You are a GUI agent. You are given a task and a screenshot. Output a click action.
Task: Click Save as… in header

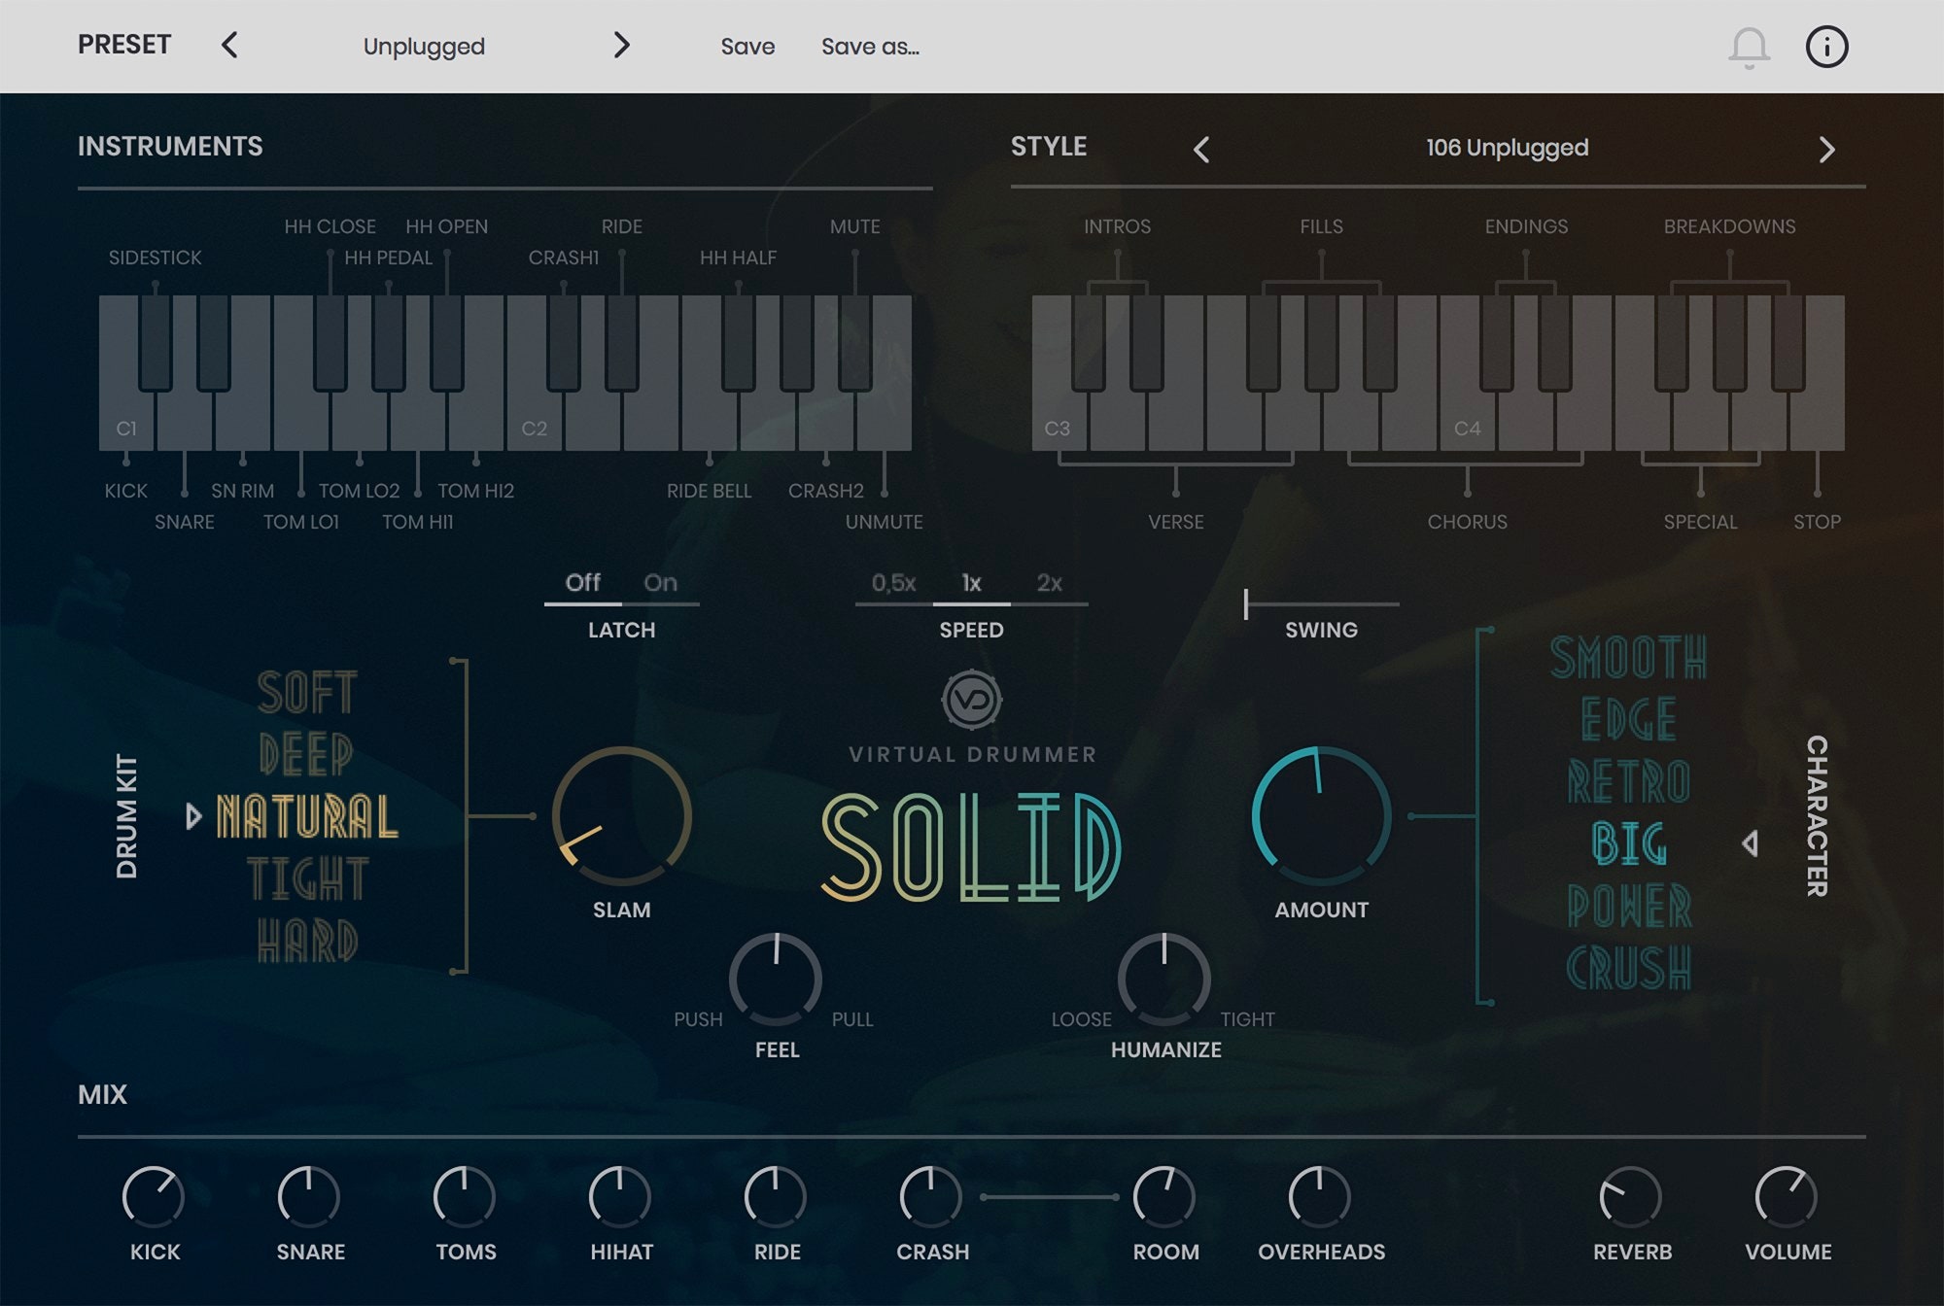[870, 47]
